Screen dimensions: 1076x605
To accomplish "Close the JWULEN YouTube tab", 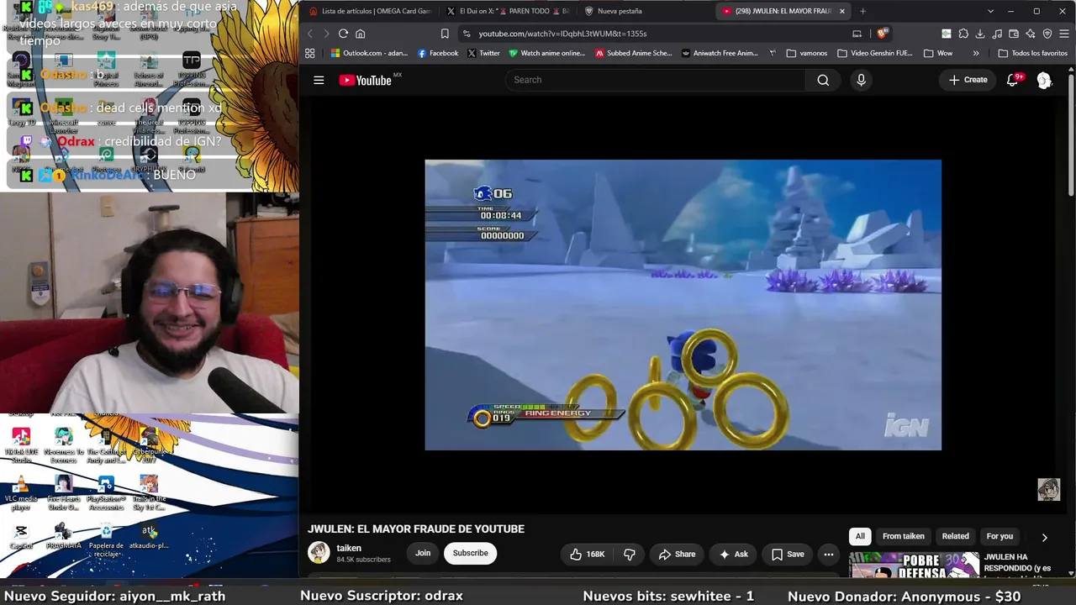I will tap(842, 11).
